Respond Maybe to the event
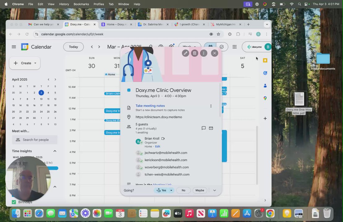The image size is (343, 222). point(199,190)
